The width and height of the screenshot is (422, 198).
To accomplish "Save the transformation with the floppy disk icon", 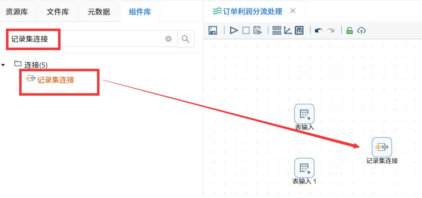I will click(x=213, y=30).
